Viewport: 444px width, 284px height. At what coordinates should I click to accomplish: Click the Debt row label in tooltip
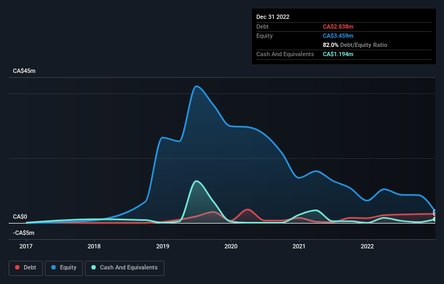[x=262, y=26]
